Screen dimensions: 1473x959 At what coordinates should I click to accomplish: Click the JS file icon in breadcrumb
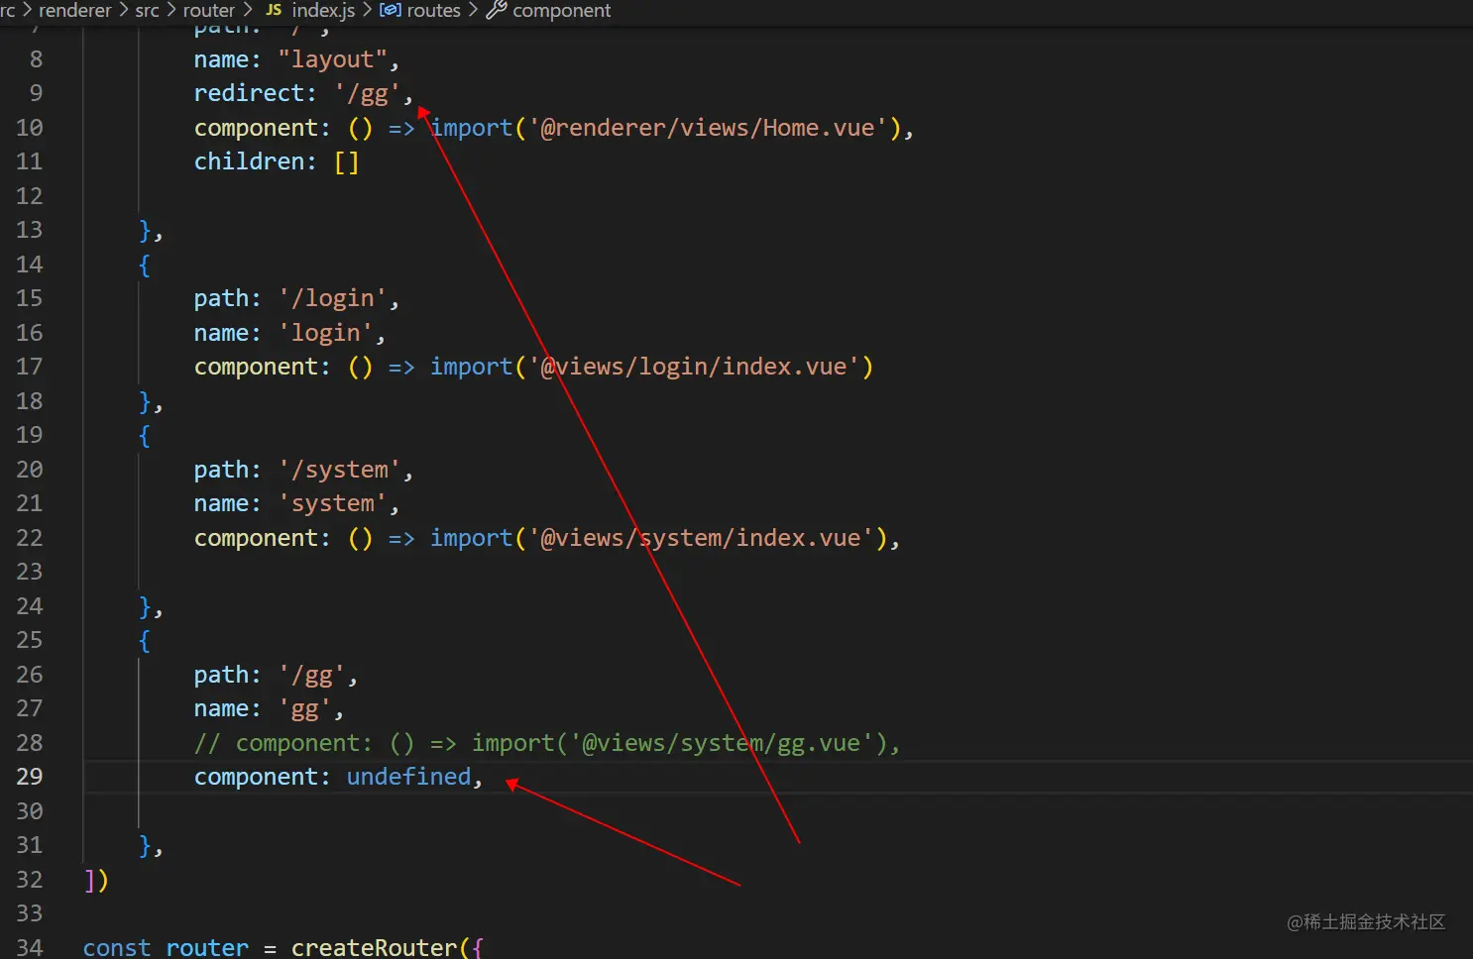pos(274,10)
